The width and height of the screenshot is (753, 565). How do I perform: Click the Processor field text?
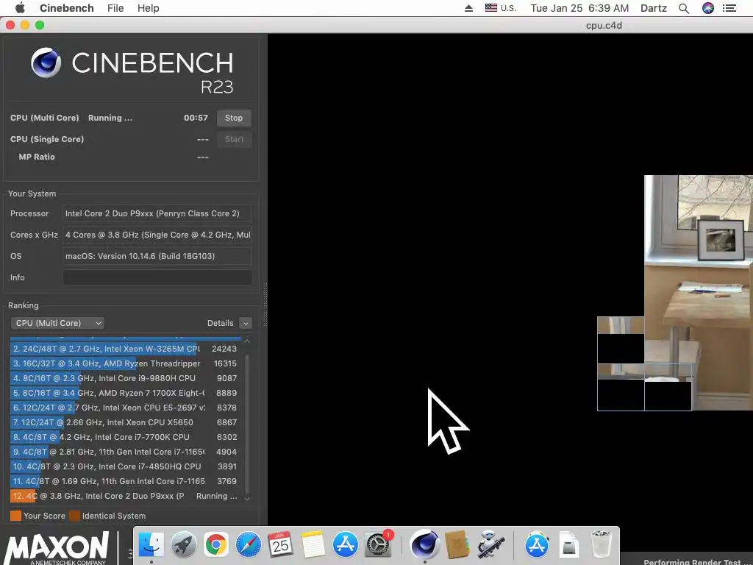tap(157, 213)
